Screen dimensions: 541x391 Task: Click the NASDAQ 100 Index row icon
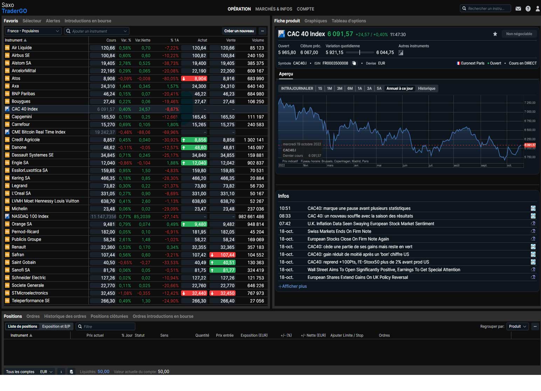7,216
